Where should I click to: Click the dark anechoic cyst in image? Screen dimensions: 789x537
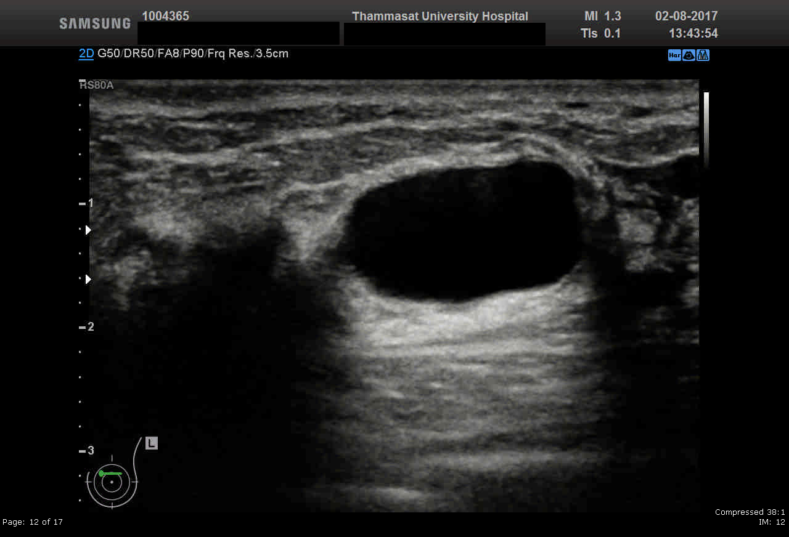pyautogui.click(x=465, y=231)
